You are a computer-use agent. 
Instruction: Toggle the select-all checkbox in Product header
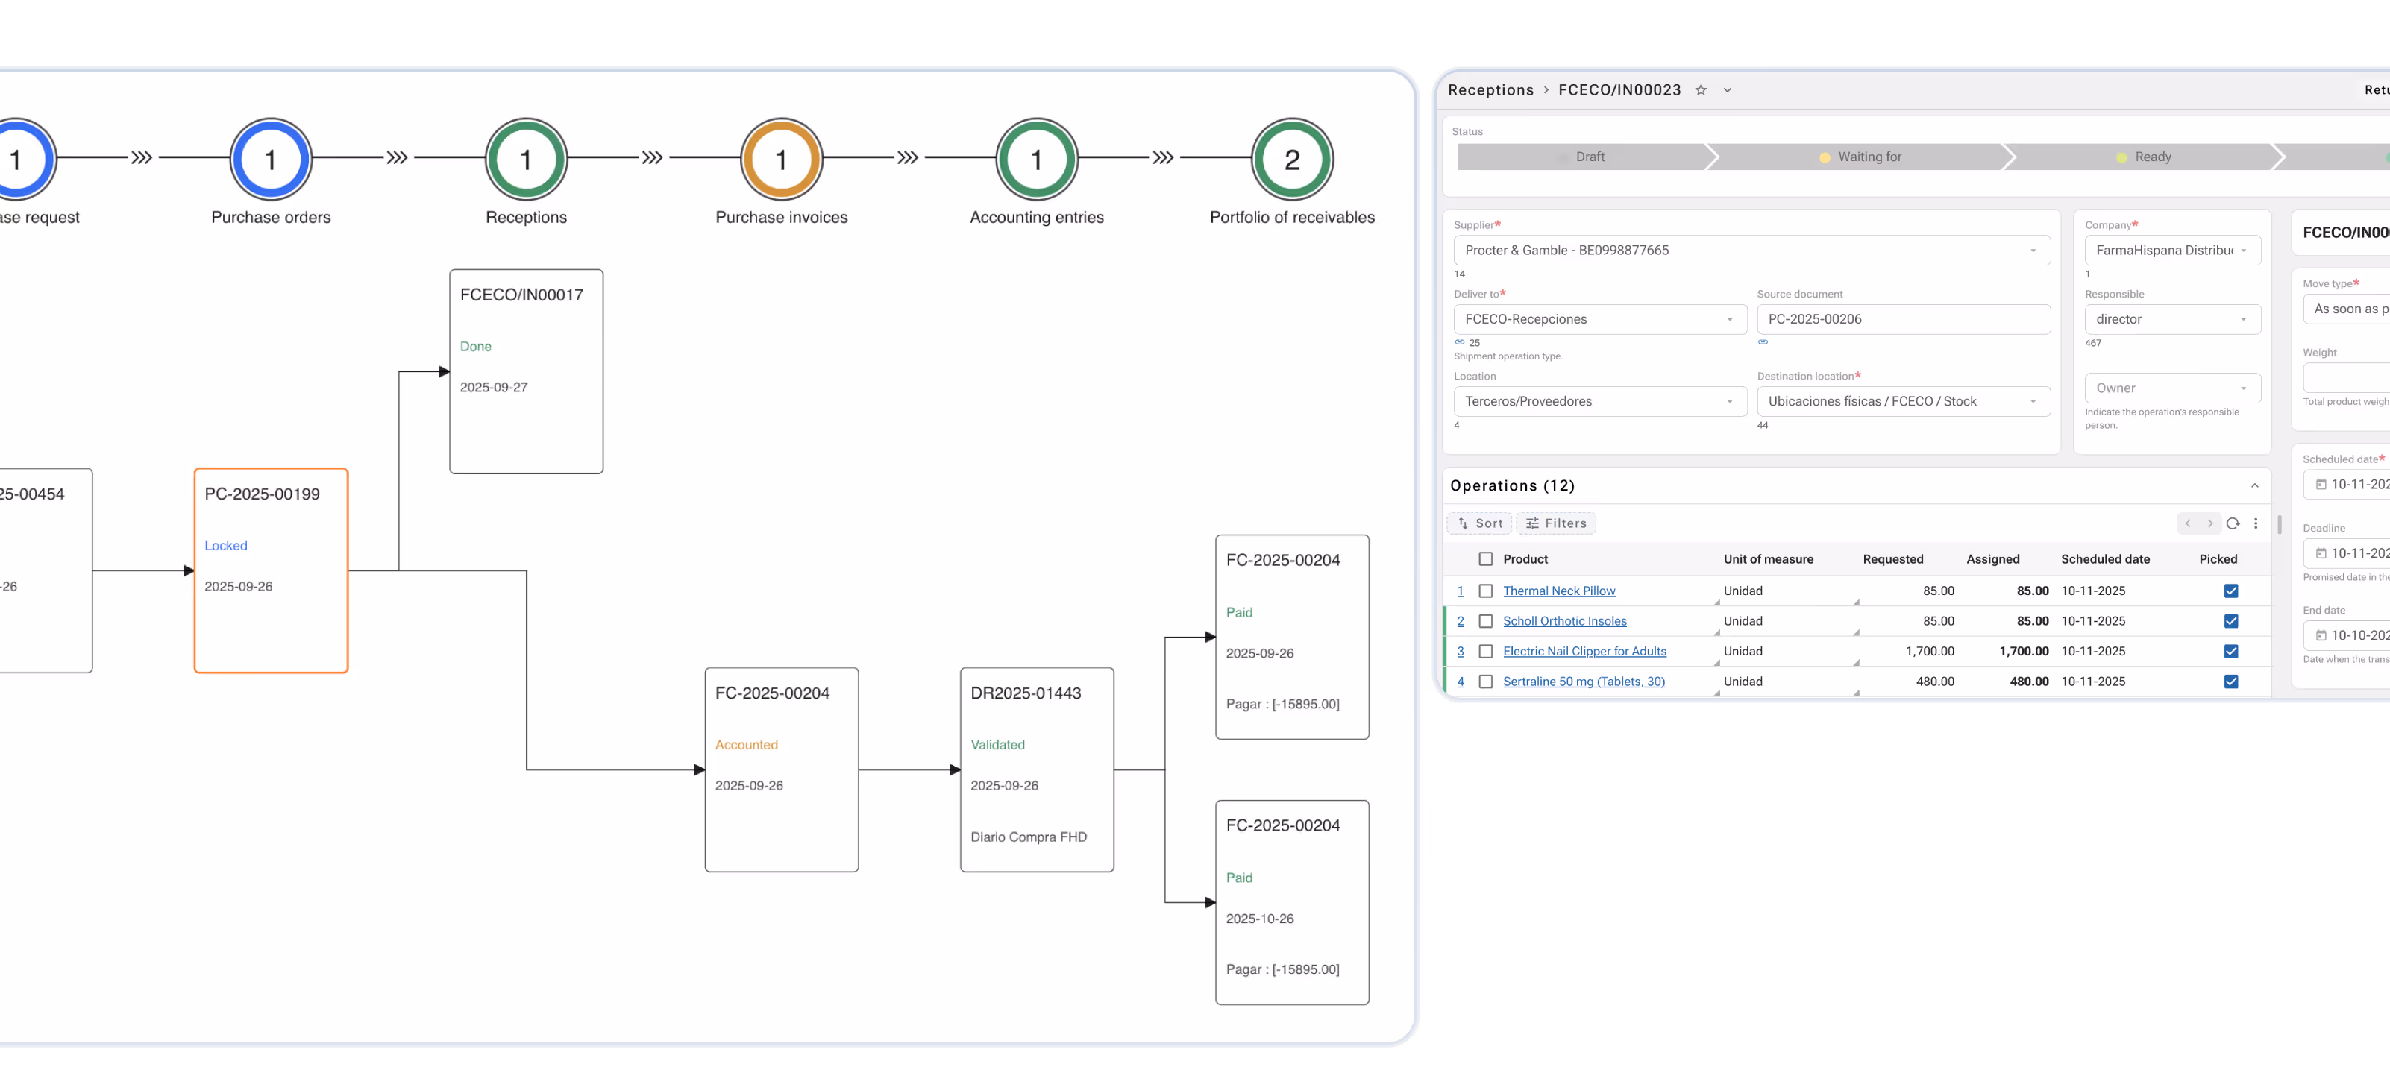tap(1487, 559)
